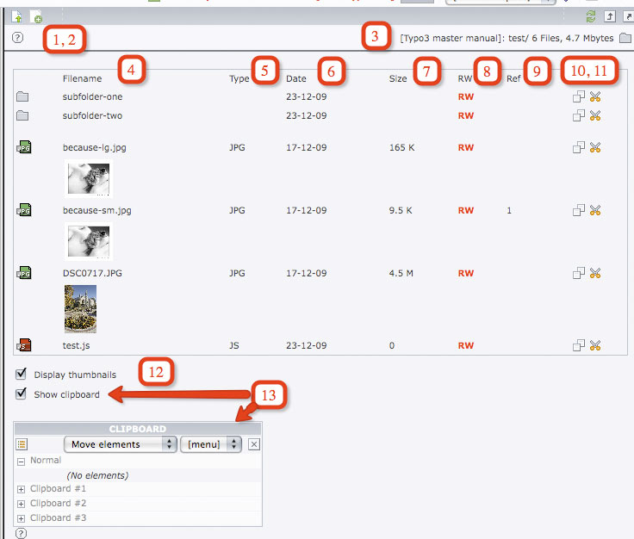This screenshot has height=539, width=634.
Task: Click the clipboard thumbnail list icon
Action: pos(22,444)
